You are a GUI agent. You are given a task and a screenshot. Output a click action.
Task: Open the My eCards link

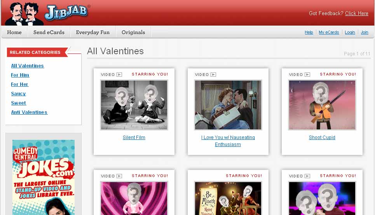pyautogui.click(x=329, y=32)
